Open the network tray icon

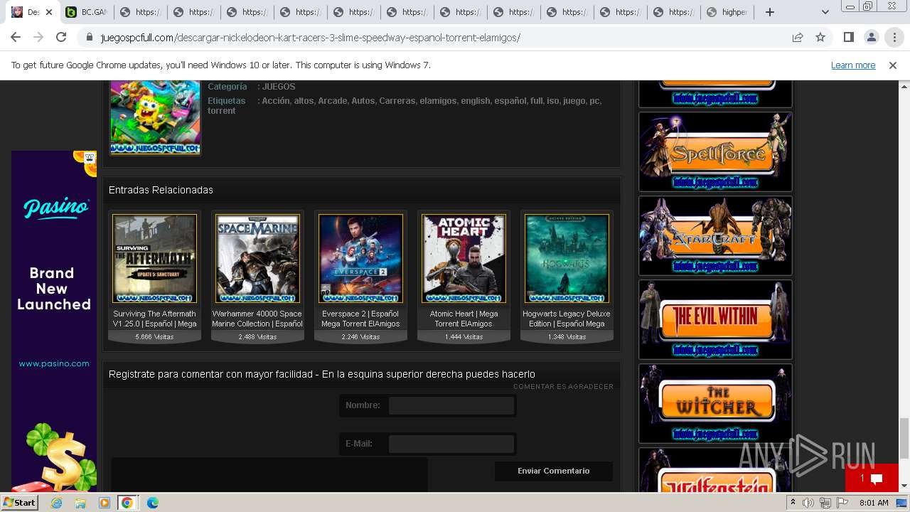click(x=825, y=503)
